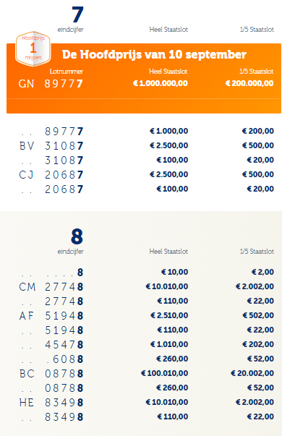282x436 pixels.
Task: Select the CJ 20687 lot row
Action: tap(147, 174)
